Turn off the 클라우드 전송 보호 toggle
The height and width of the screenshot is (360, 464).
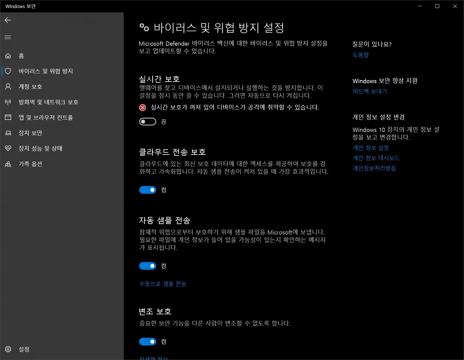click(148, 190)
